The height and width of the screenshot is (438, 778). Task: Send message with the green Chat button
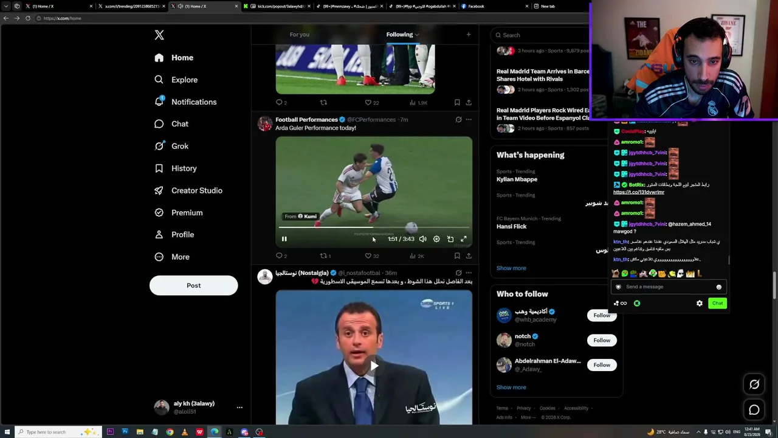click(x=717, y=303)
